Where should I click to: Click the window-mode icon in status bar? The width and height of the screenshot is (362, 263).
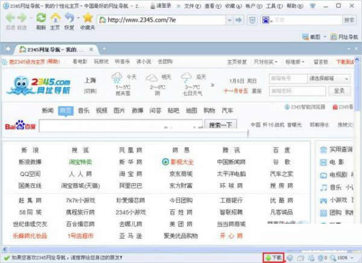click(x=300, y=258)
